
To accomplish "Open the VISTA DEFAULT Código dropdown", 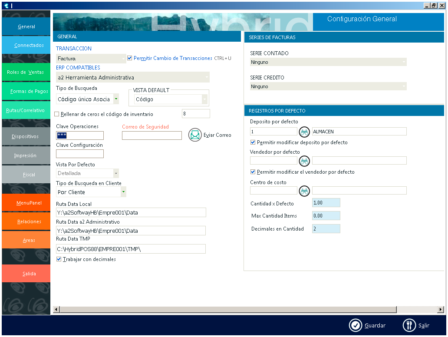I will pyautogui.click(x=171, y=99).
